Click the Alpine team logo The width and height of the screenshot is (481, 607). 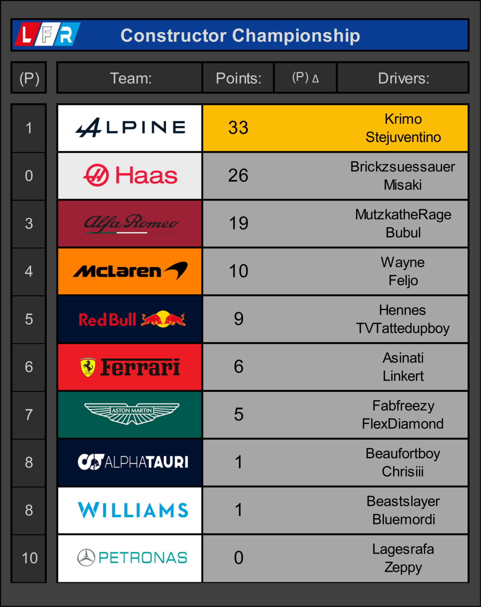(x=130, y=128)
